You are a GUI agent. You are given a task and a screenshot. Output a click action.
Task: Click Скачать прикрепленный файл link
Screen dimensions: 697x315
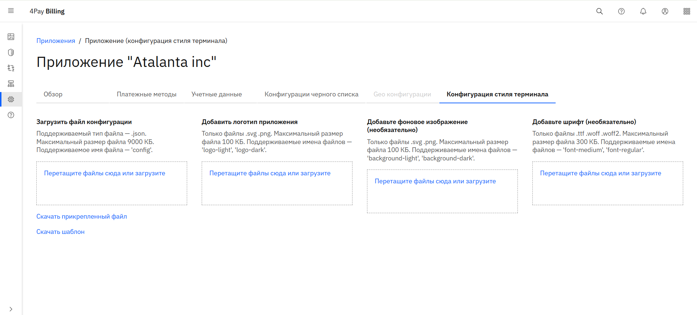(81, 216)
